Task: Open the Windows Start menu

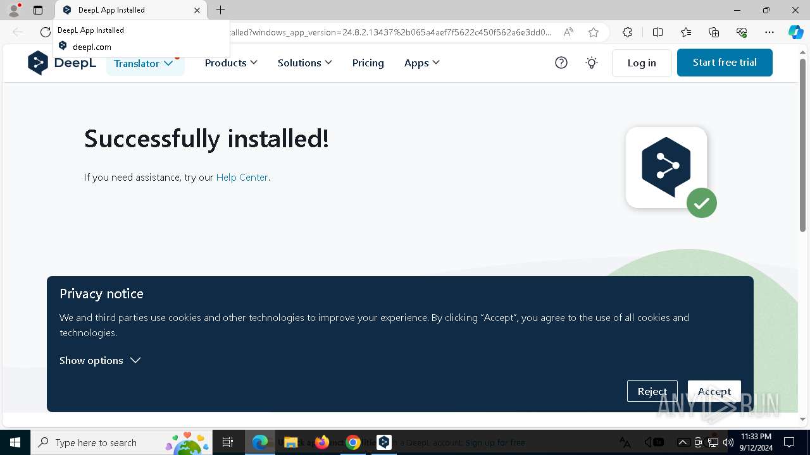Action: pos(15,442)
